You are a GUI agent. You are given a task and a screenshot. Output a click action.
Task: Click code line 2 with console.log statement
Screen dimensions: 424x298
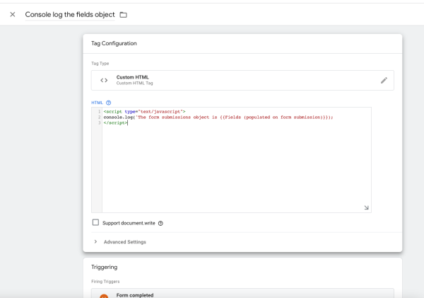click(x=218, y=118)
